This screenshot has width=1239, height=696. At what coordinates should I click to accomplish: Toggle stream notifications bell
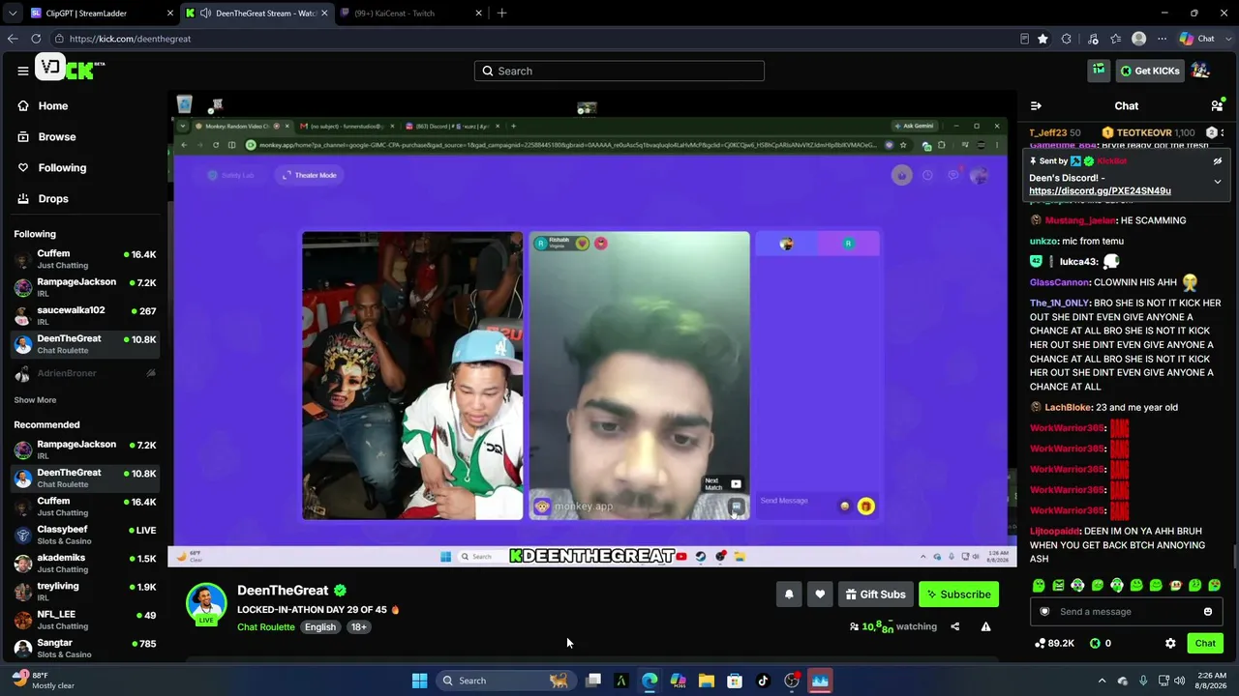(x=789, y=594)
